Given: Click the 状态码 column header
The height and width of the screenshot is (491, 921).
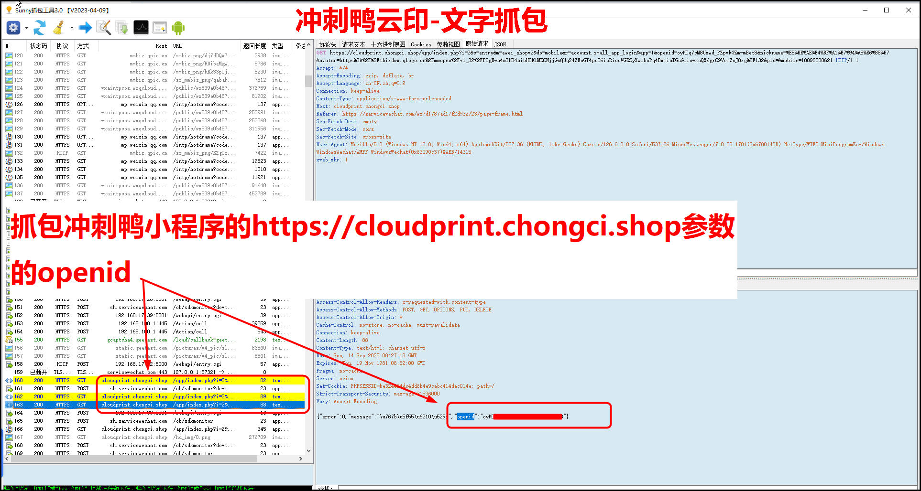Looking at the screenshot, I should coord(38,46).
